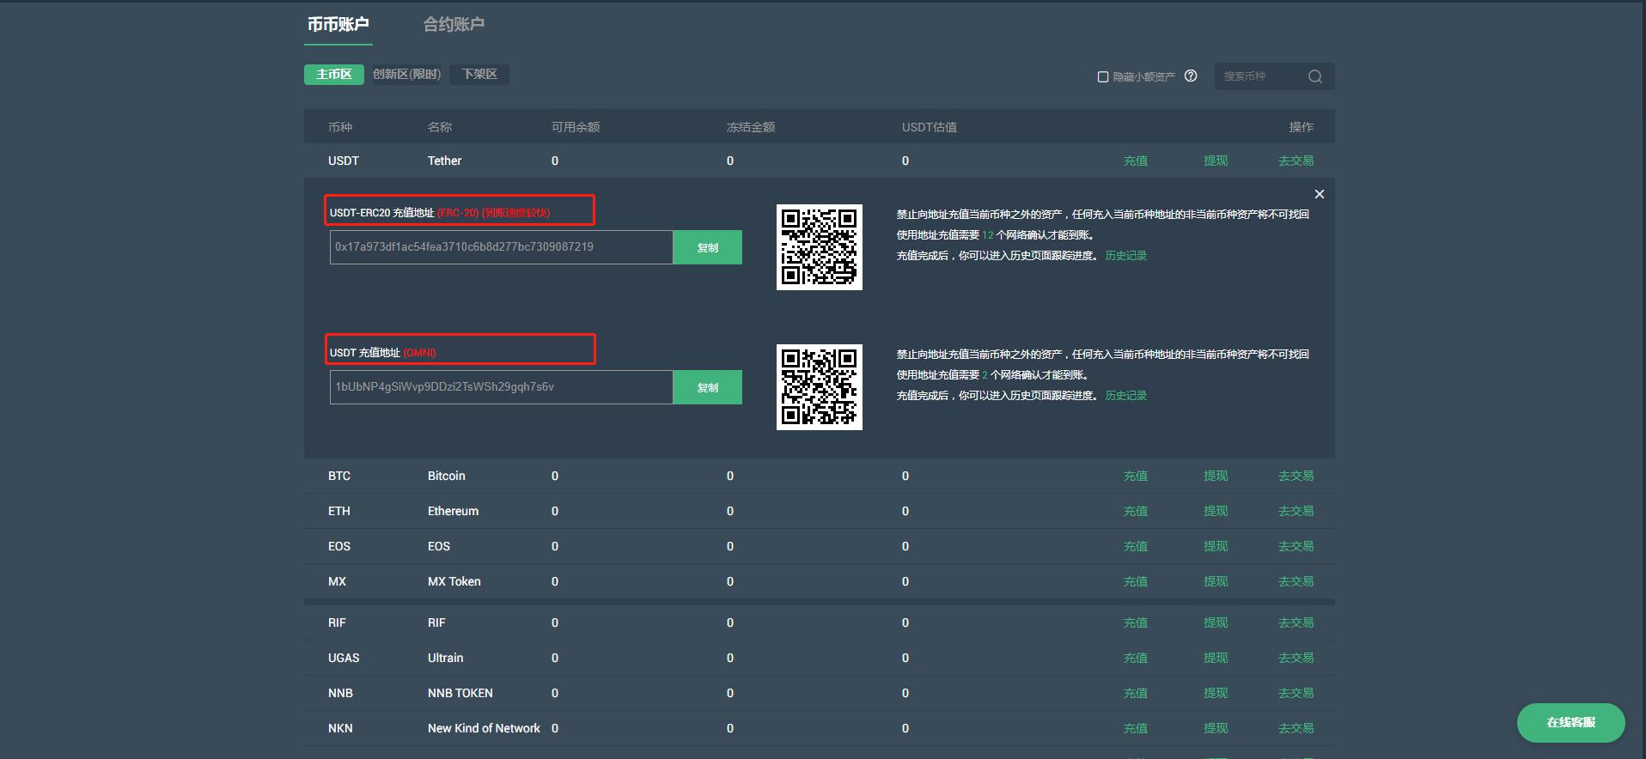Click the OMNI address QR code
This screenshot has height=759, width=1646.
[x=820, y=387]
